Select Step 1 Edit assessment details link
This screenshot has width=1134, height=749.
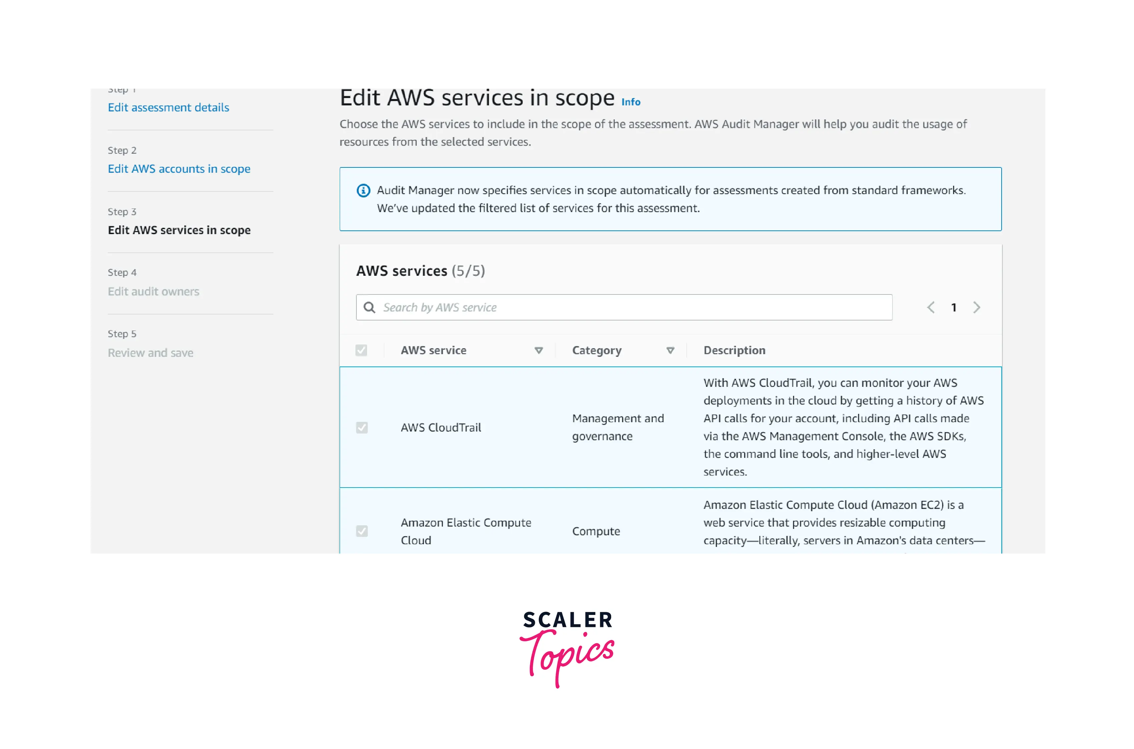coord(168,107)
